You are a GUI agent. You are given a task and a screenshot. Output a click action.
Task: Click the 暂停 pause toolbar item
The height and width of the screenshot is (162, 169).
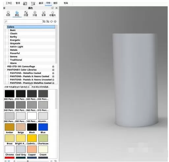coord(18,3)
